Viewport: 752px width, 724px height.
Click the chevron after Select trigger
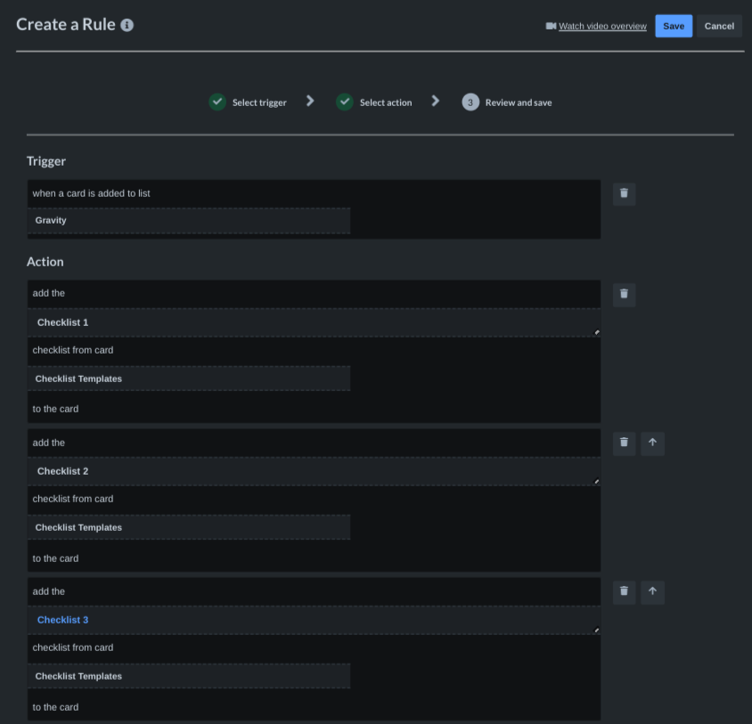point(310,101)
